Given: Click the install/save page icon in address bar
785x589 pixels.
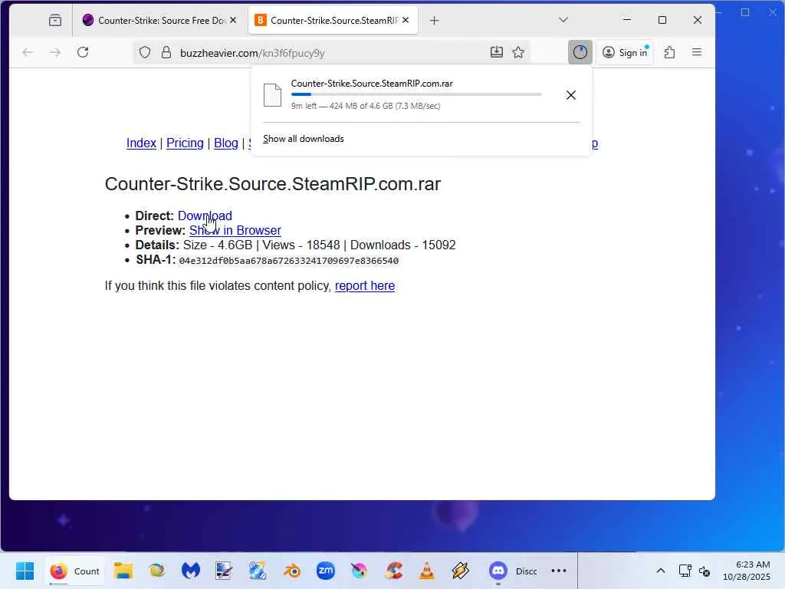Looking at the screenshot, I should tap(497, 52).
